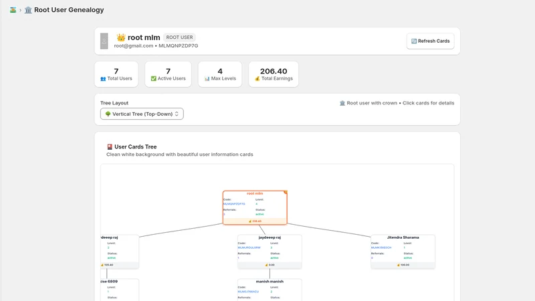Click the root mlm card's MLMQNPZDP7G code
This screenshot has width=535, height=301.
pos(234,204)
